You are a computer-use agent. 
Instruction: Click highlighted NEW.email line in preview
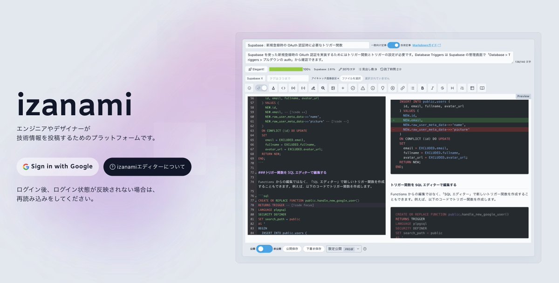tap(460, 120)
